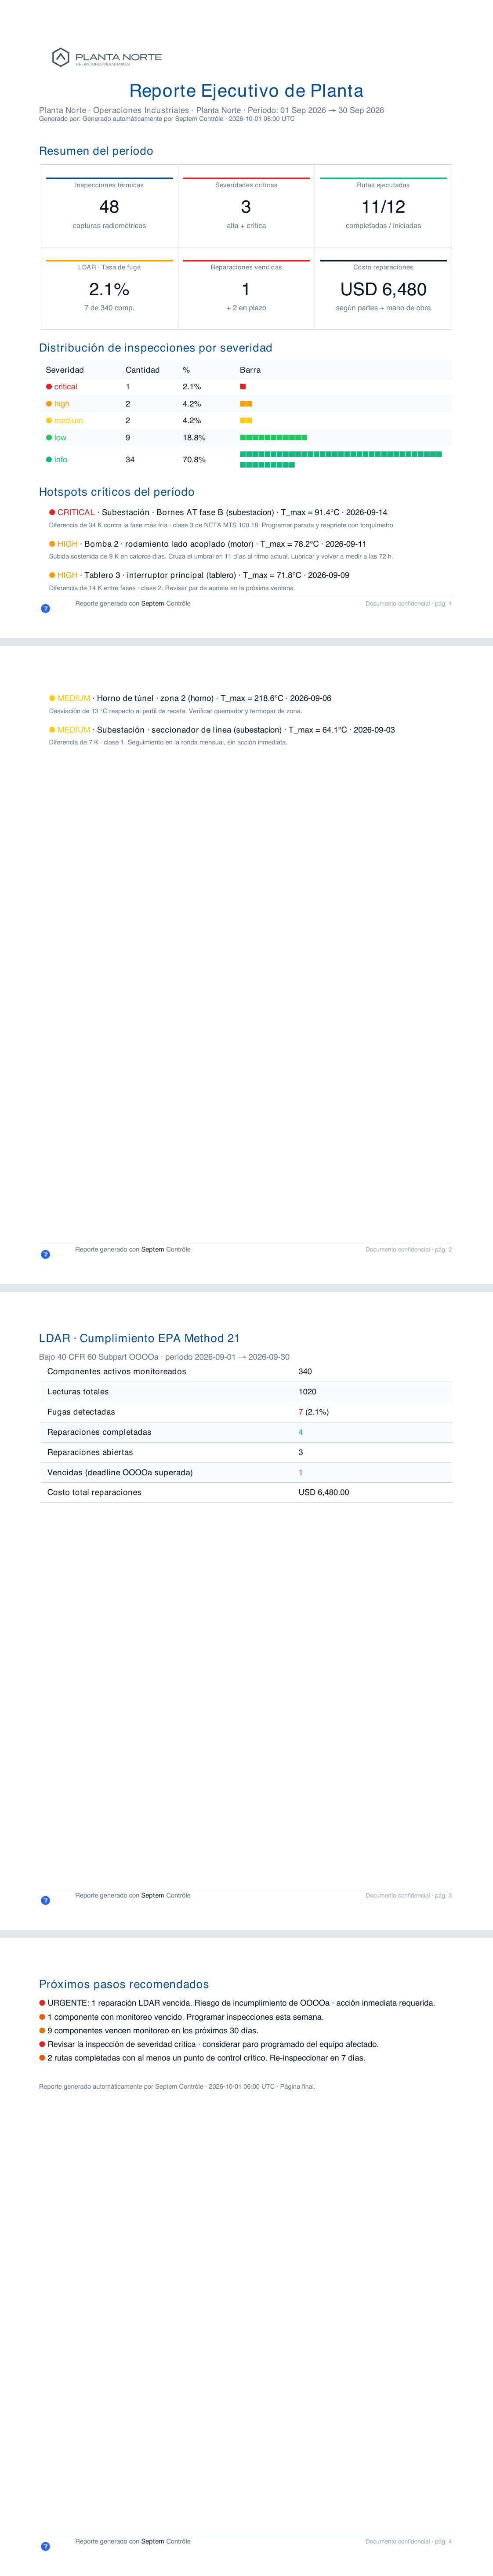Click the orange dot beside the high severity row

[49, 404]
